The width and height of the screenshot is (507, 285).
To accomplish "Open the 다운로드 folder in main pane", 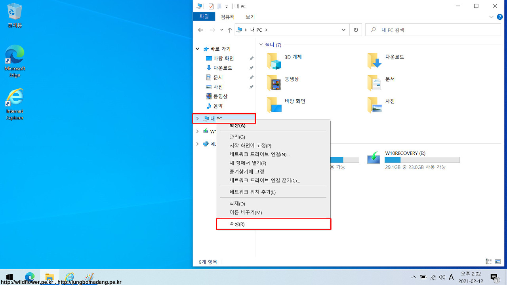I will (386, 61).
